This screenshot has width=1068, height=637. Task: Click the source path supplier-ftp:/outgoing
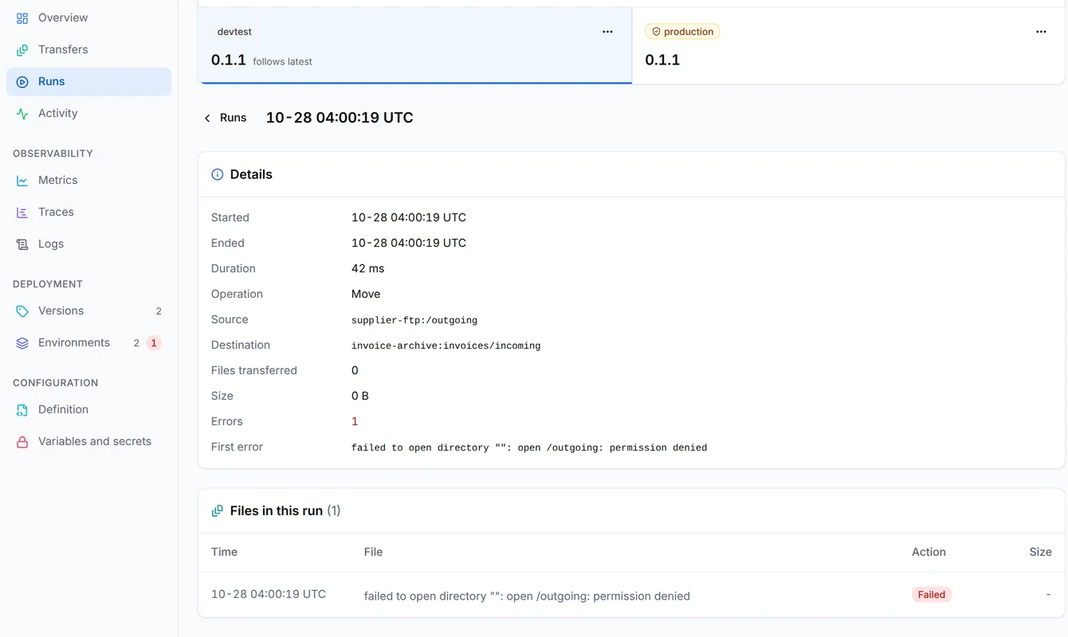414,320
